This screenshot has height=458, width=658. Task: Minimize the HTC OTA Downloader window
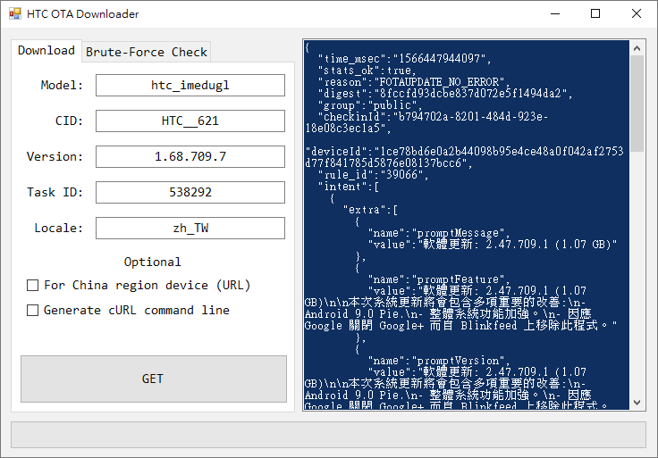(555, 13)
